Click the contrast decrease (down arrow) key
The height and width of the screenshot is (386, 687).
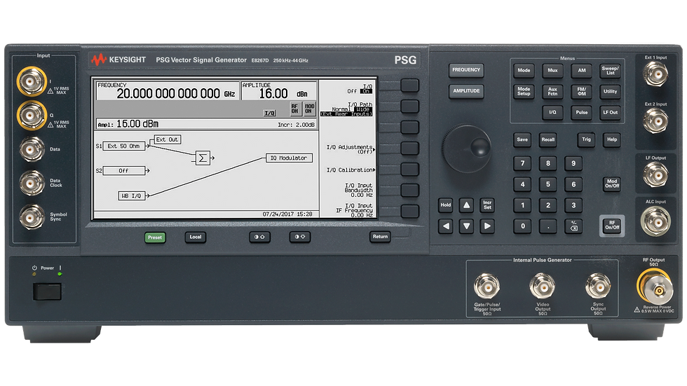(x=300, y=237)
